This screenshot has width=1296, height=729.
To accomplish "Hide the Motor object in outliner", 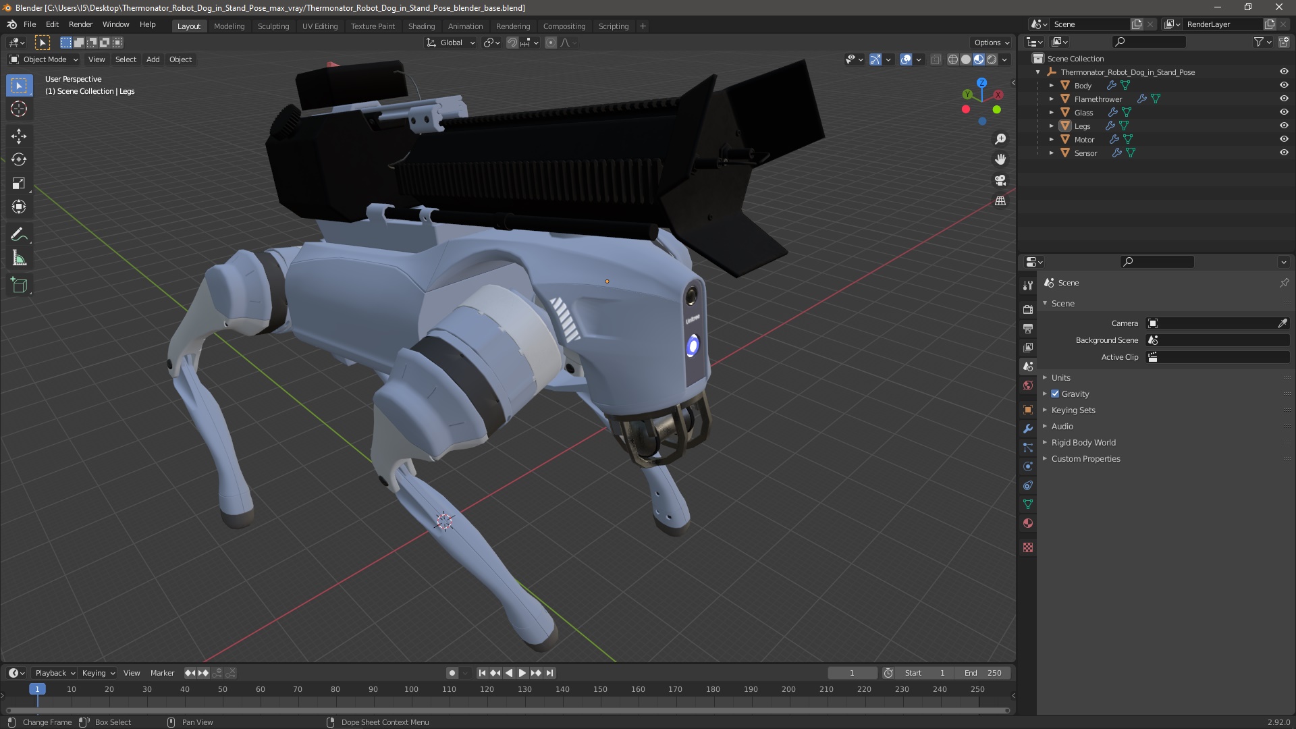I will (1284, 139).
